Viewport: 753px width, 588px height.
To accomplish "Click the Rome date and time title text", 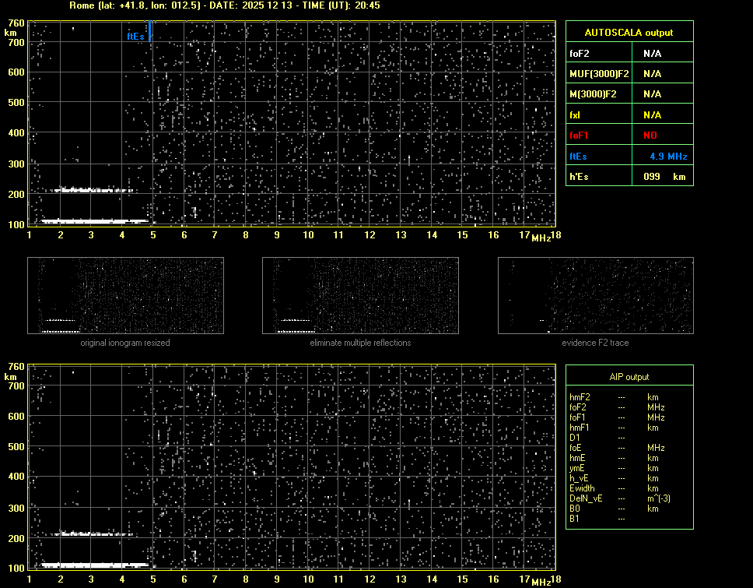I will (x=225, y=5).
